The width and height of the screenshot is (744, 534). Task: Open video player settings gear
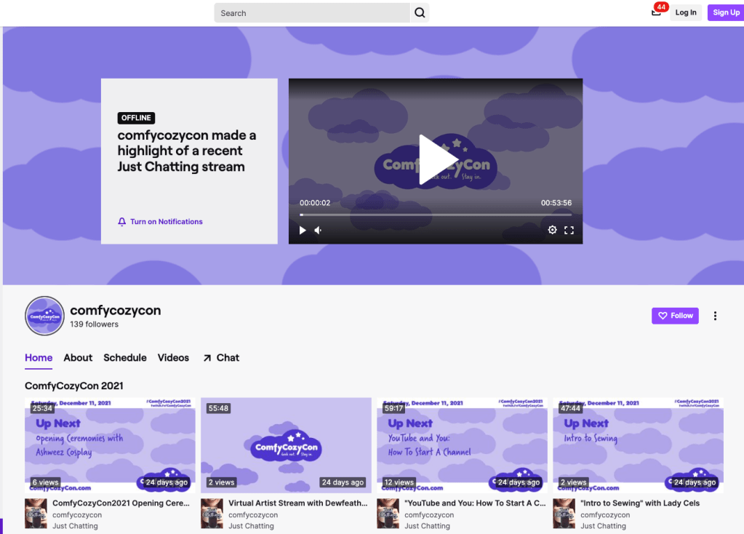click(552, 230)
